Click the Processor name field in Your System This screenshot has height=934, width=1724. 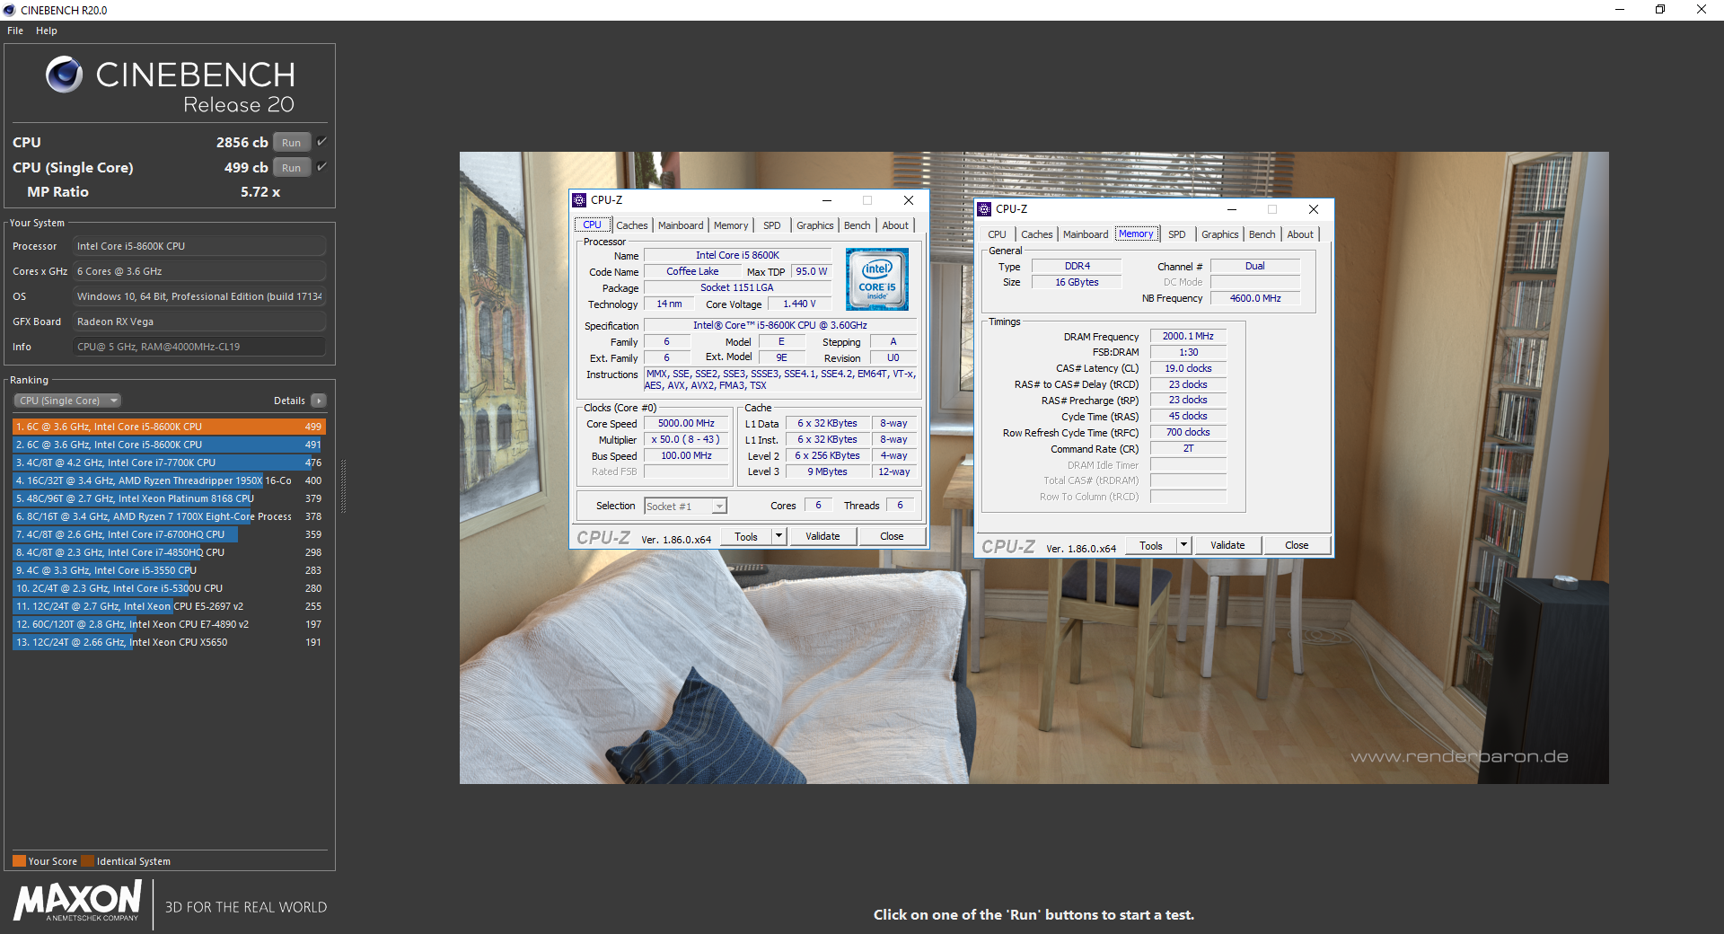point(198,246)
